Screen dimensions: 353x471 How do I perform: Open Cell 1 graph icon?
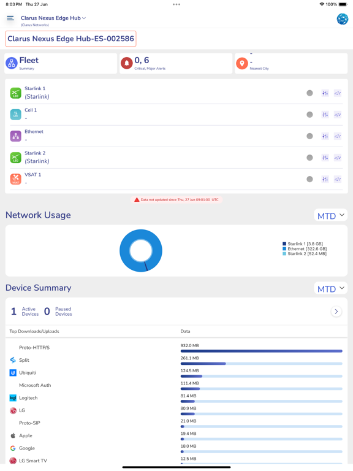coord(338,115)
